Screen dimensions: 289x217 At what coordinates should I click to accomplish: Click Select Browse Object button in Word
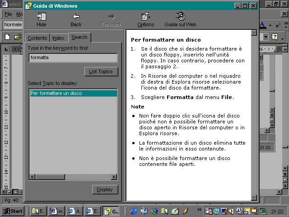285,180
